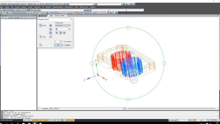
Task: Open the Ограничение dropdown in extrusion dialog
Action: click(63, 25)
